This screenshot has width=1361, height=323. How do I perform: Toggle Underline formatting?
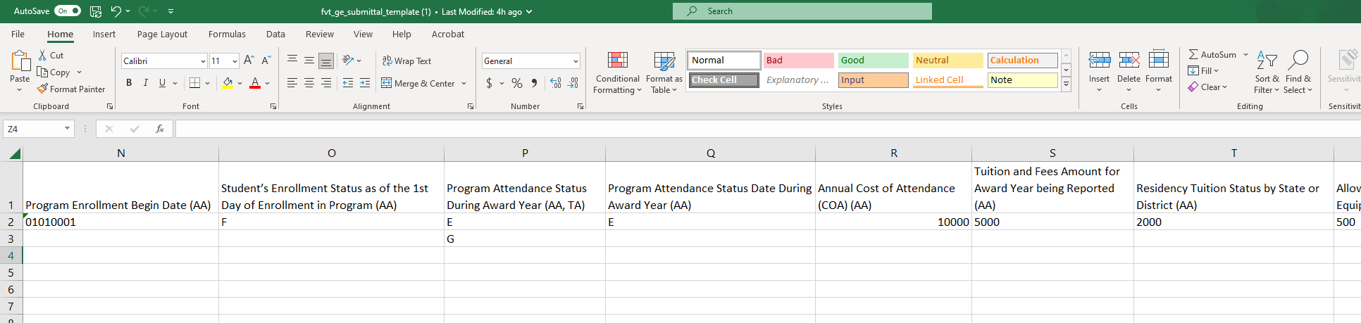click(162, 83)
